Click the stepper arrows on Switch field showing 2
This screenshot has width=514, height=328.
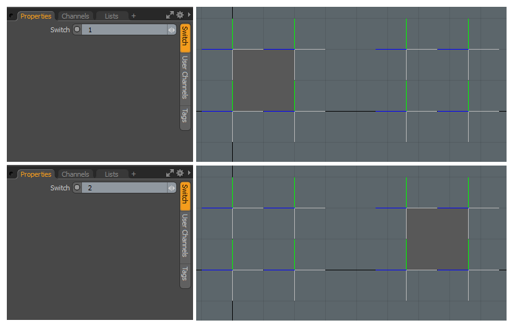pyautogui.click(x=171, y=188)
